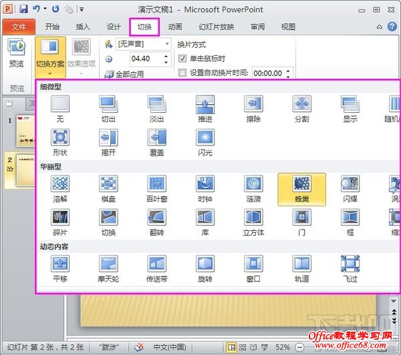Switch to the 设计 design tab
The image size is (401, 355).
point(114,27)
